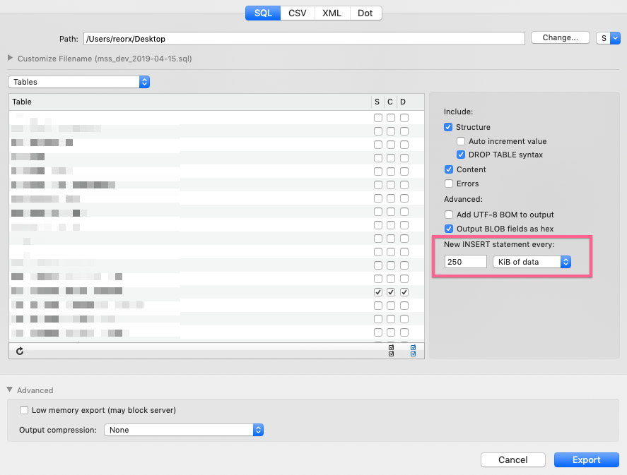Switch to the Dot export tab

(x=365, y=13)
